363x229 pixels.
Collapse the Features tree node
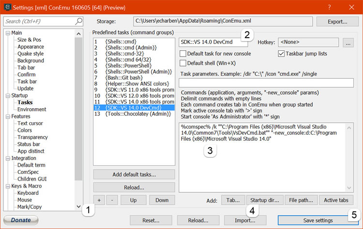coord(8,116)
